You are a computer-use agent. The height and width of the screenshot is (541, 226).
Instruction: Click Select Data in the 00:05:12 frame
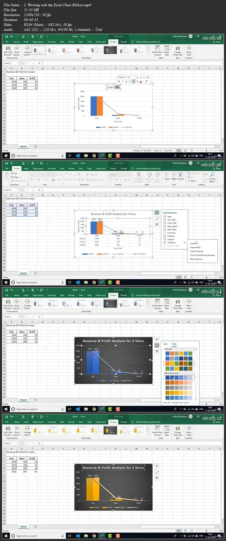point(167,431)
